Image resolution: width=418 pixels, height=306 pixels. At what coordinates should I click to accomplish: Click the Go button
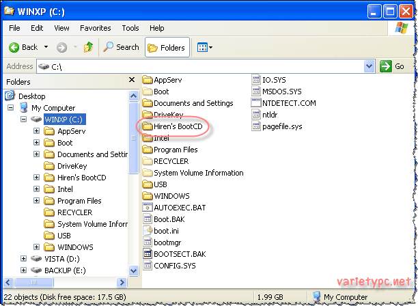click(x=392, y=66)
